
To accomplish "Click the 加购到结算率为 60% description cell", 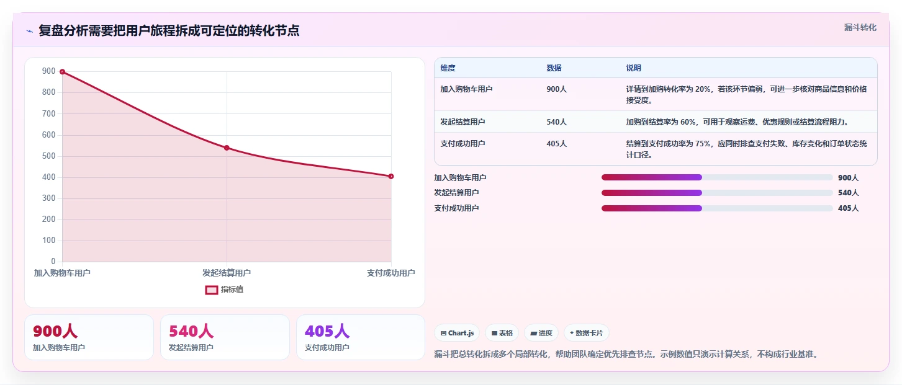I will (x=749, y=122).
